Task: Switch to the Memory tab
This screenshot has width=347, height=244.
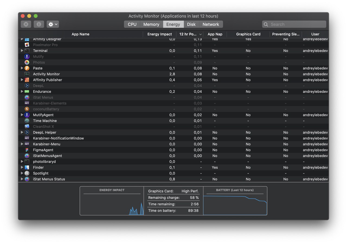Action: pos(151,24)
